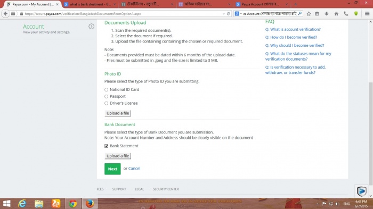Toggle the Bank Statement checkbox
Viewport: 373px width, 209px height.
tap(107, 146)
